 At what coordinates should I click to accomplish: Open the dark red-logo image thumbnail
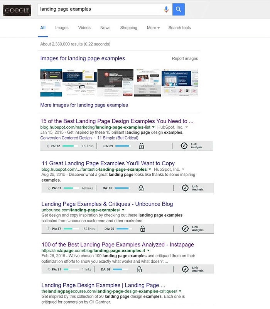[115, 83]
